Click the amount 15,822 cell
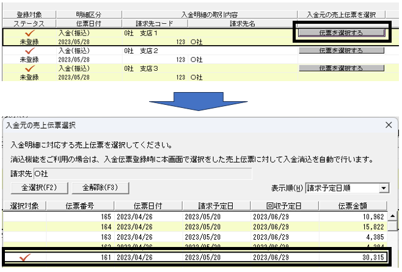This screenshot has width=402, height=272. click(353, 227)
